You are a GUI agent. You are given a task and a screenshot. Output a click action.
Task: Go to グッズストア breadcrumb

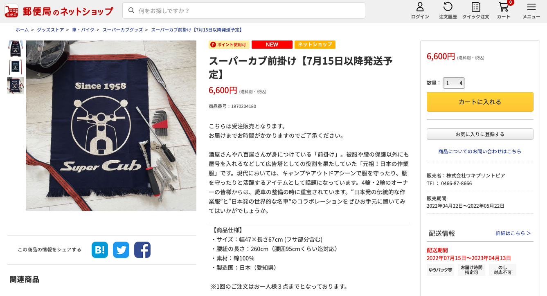pyautogui.click(x=50, y=30)
